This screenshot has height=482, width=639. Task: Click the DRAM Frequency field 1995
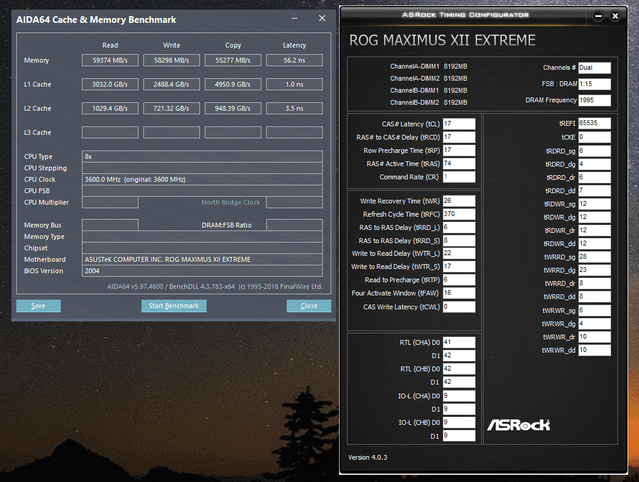pyautogui.click(x=594, y=100)
